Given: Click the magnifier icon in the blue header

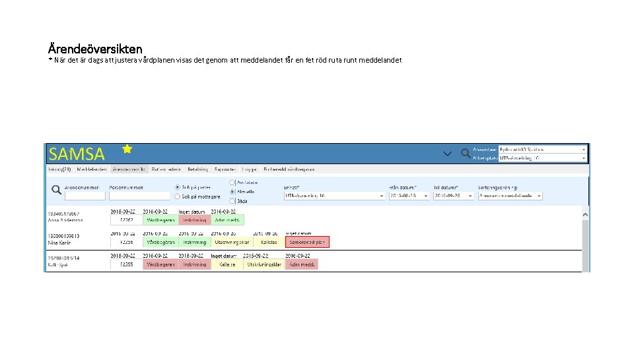Looking at the screenshot, I should [x=466, y=154].
